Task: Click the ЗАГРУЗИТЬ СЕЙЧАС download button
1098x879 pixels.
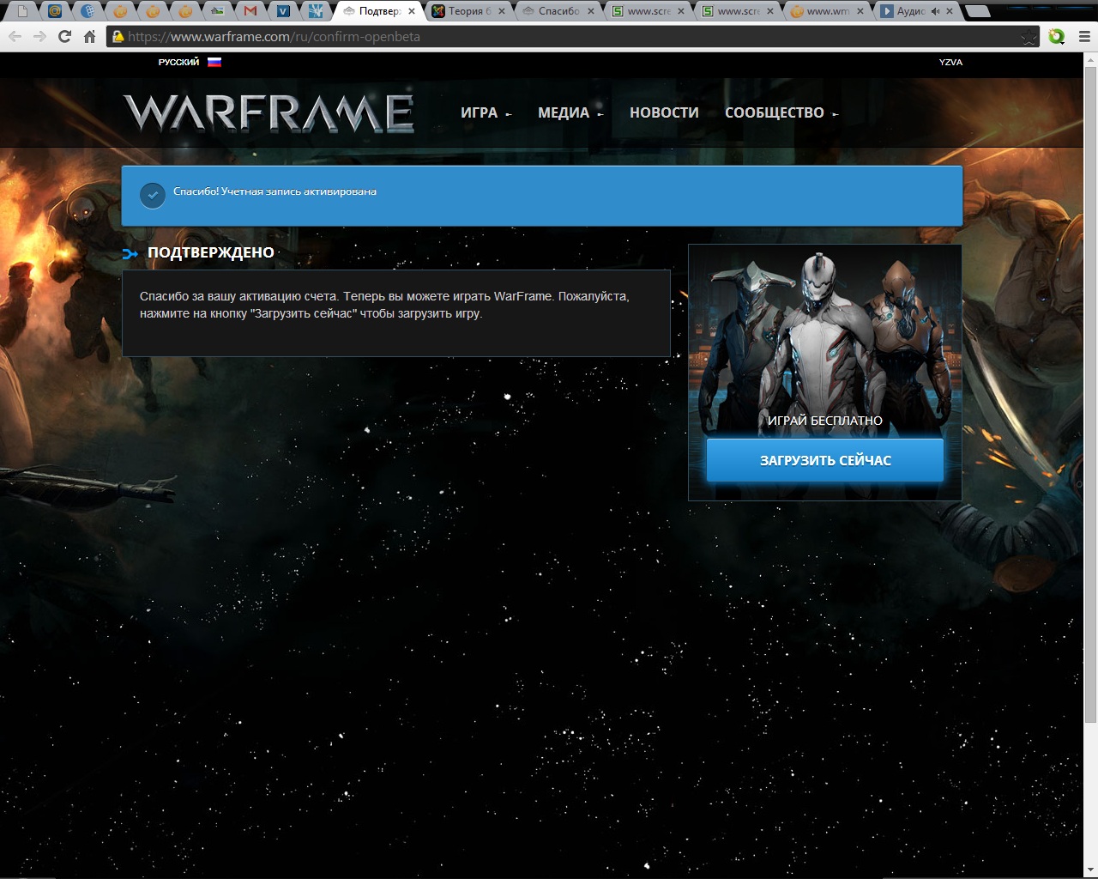Action: (x=824, y=460)
